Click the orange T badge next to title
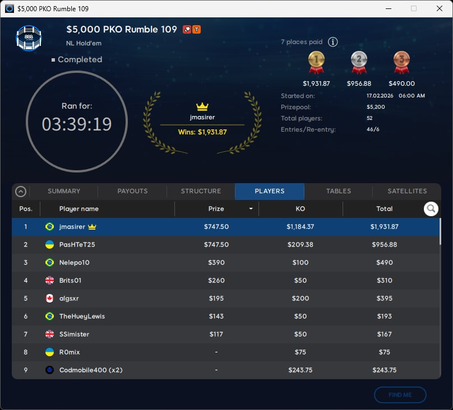The image size is (453, 410). pyautogui.click(x=197, y=30)
